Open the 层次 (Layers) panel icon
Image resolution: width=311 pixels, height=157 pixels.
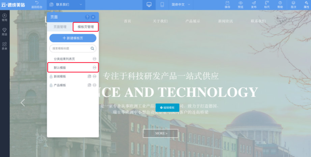click(293, 3)
